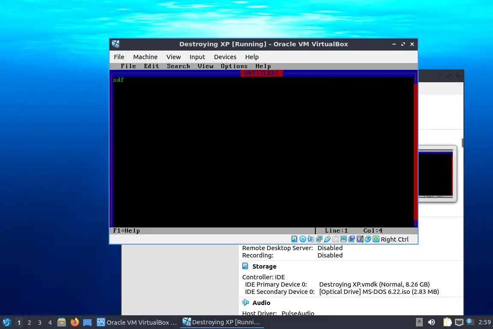Switch to workspace 1

19,323
